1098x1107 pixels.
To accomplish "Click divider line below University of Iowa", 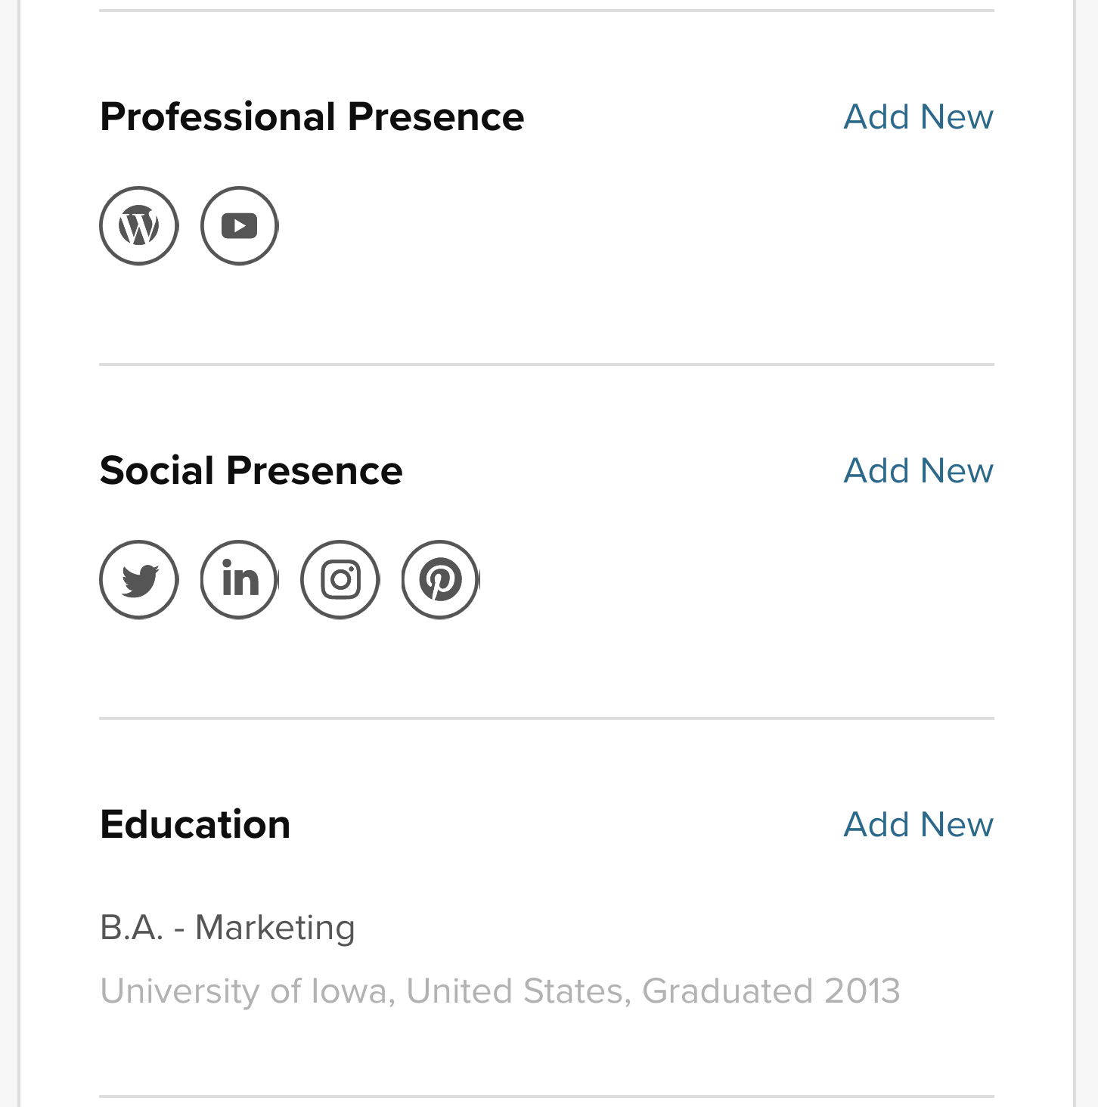I will tap(546, 1096).
